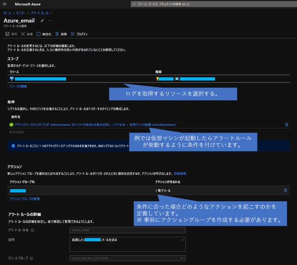Remove the action group via trash icon
The image size is (297, 265).
(285, 190)
